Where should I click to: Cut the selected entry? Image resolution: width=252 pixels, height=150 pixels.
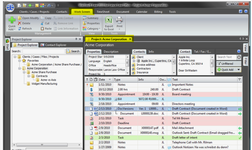click(x=45, y=23)
